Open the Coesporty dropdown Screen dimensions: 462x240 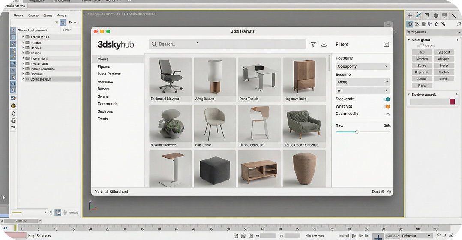click(x=363, y=66)
